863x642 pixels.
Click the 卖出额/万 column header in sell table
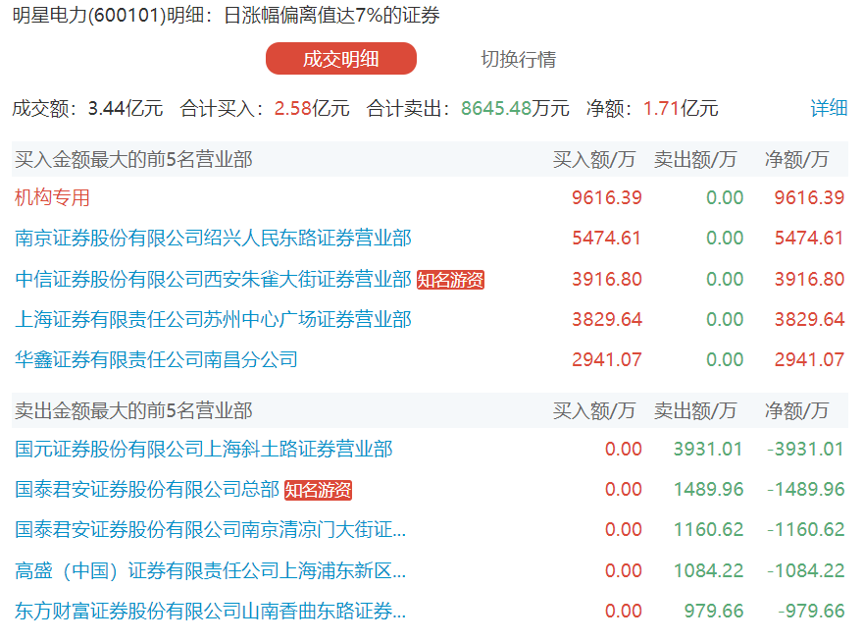(695, 410)
